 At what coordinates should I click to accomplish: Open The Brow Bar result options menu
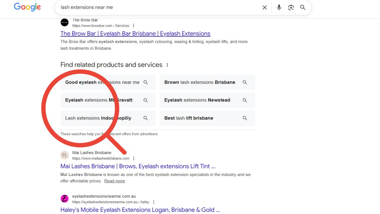coord(133,26)
